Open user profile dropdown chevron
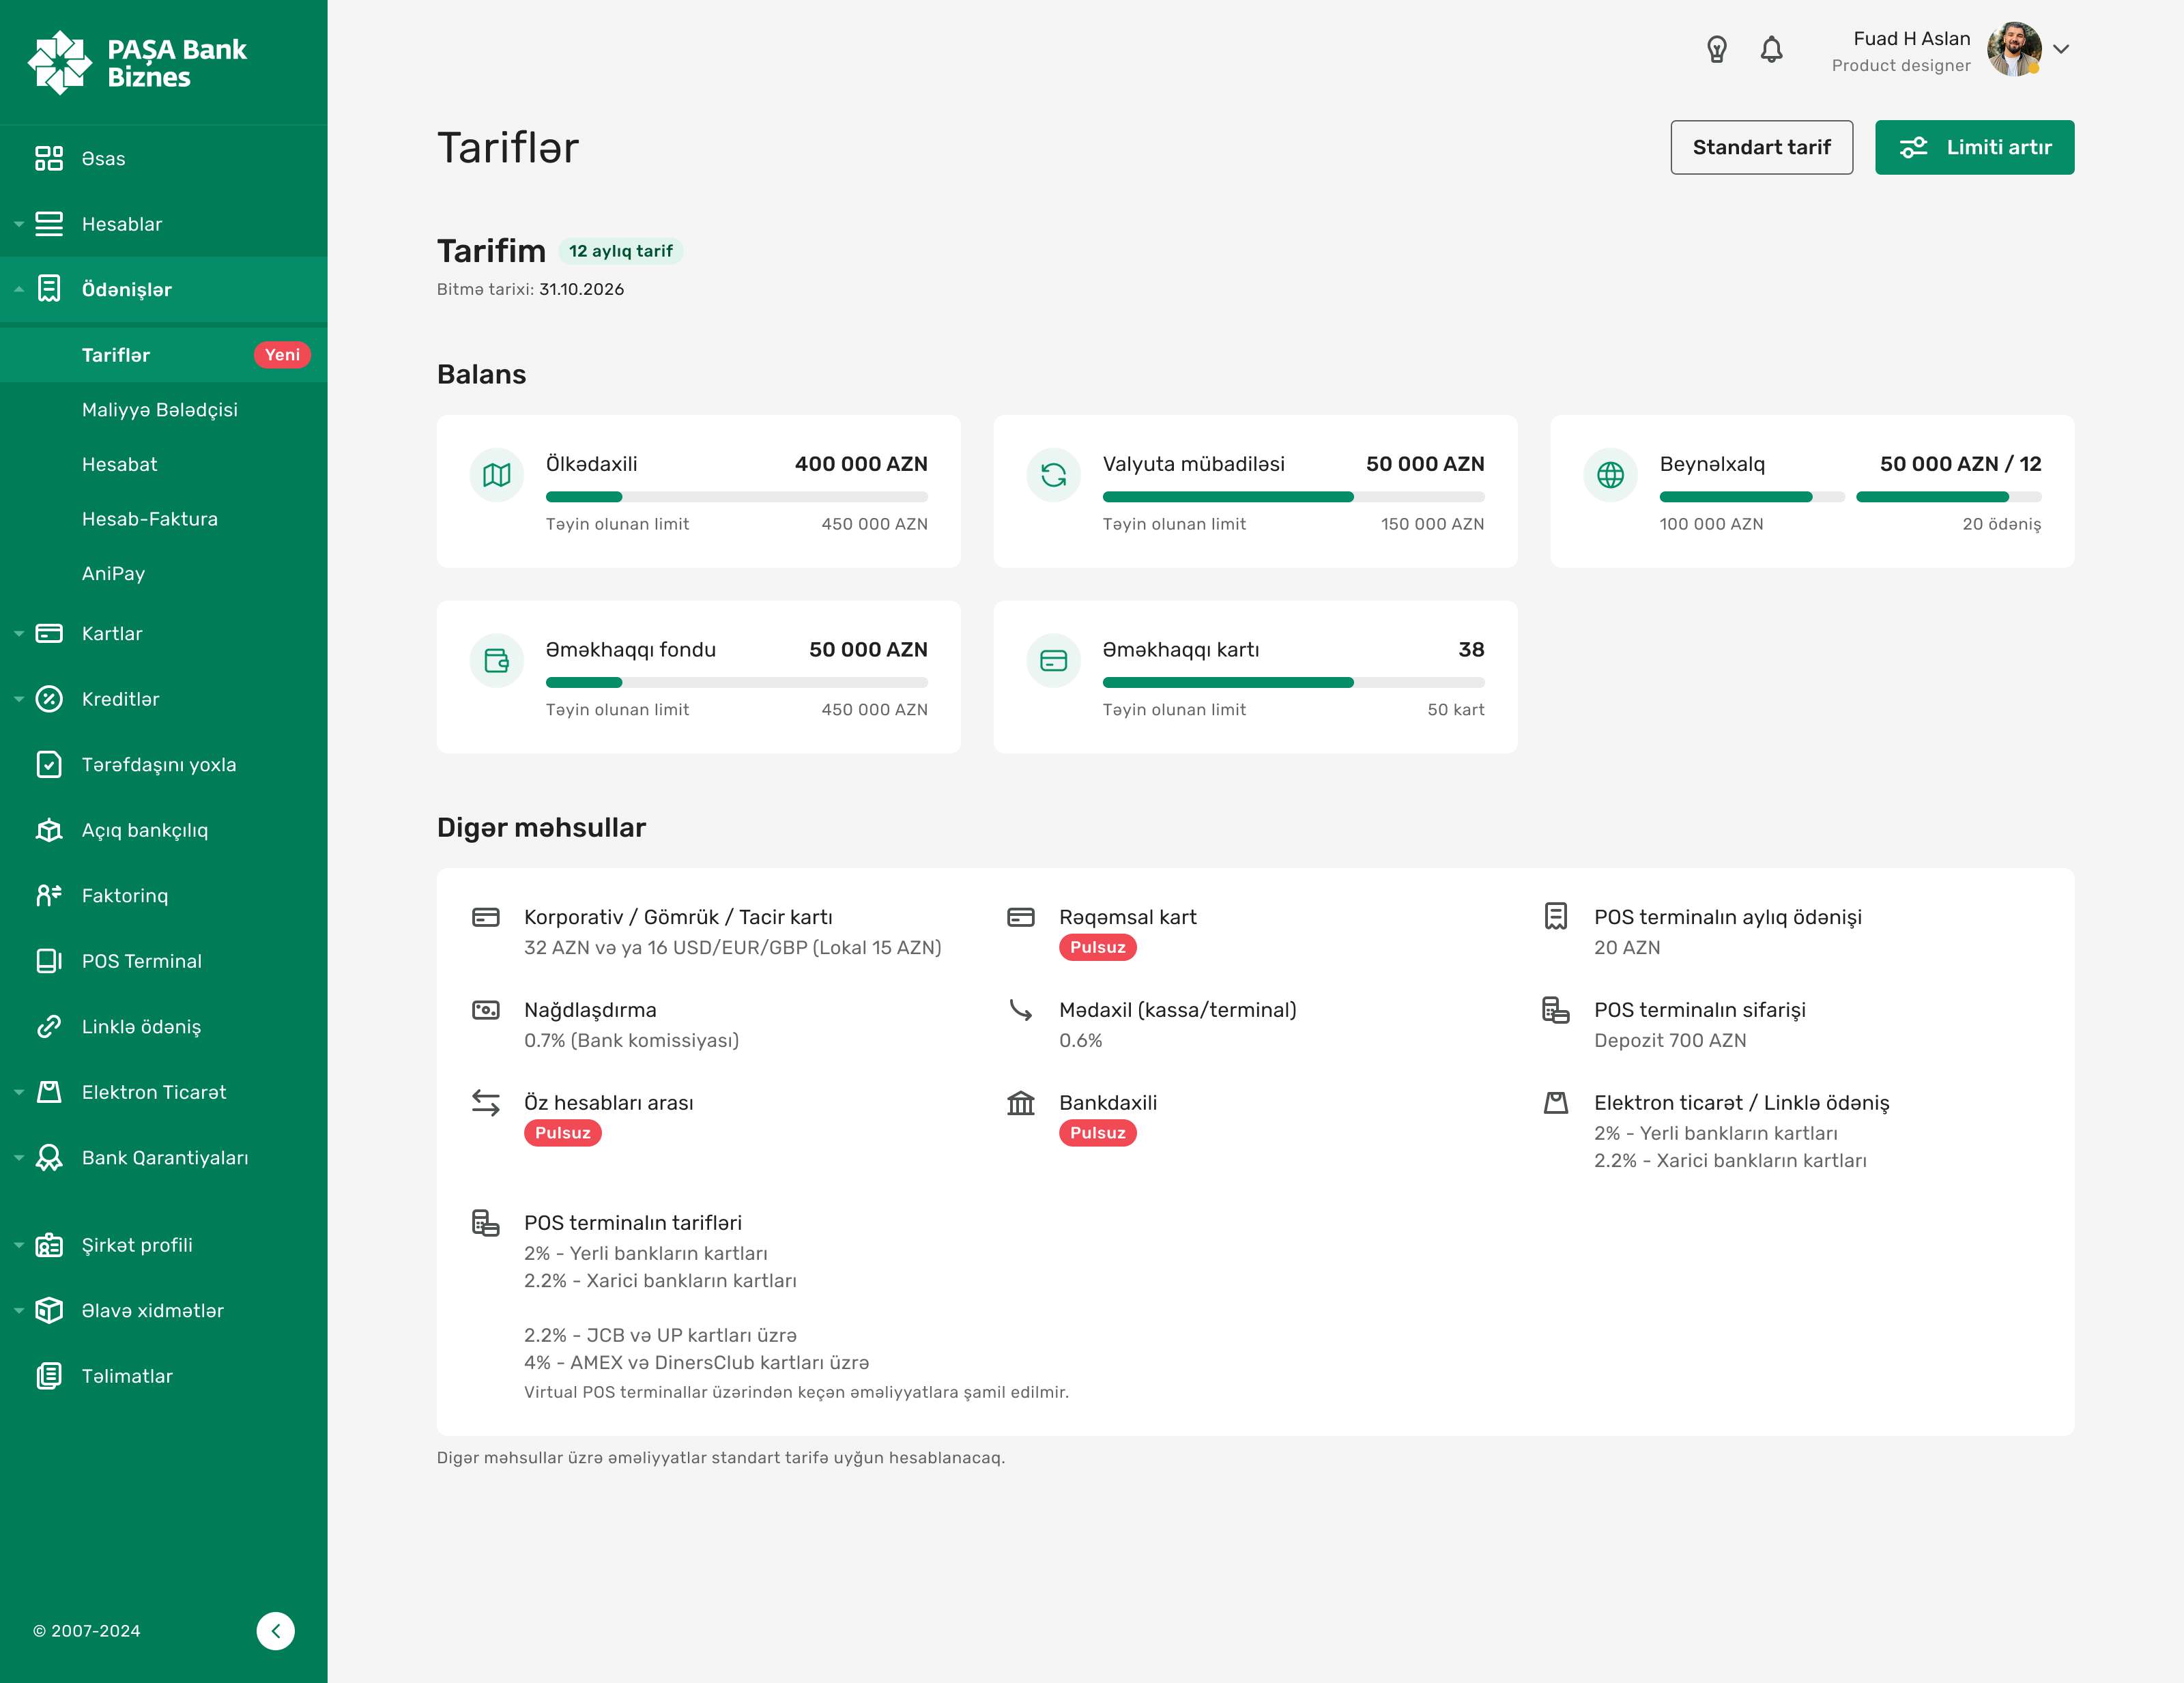Image resolution: width=2184 pixels, height=1683 pixels. [x=2061, y=49]
